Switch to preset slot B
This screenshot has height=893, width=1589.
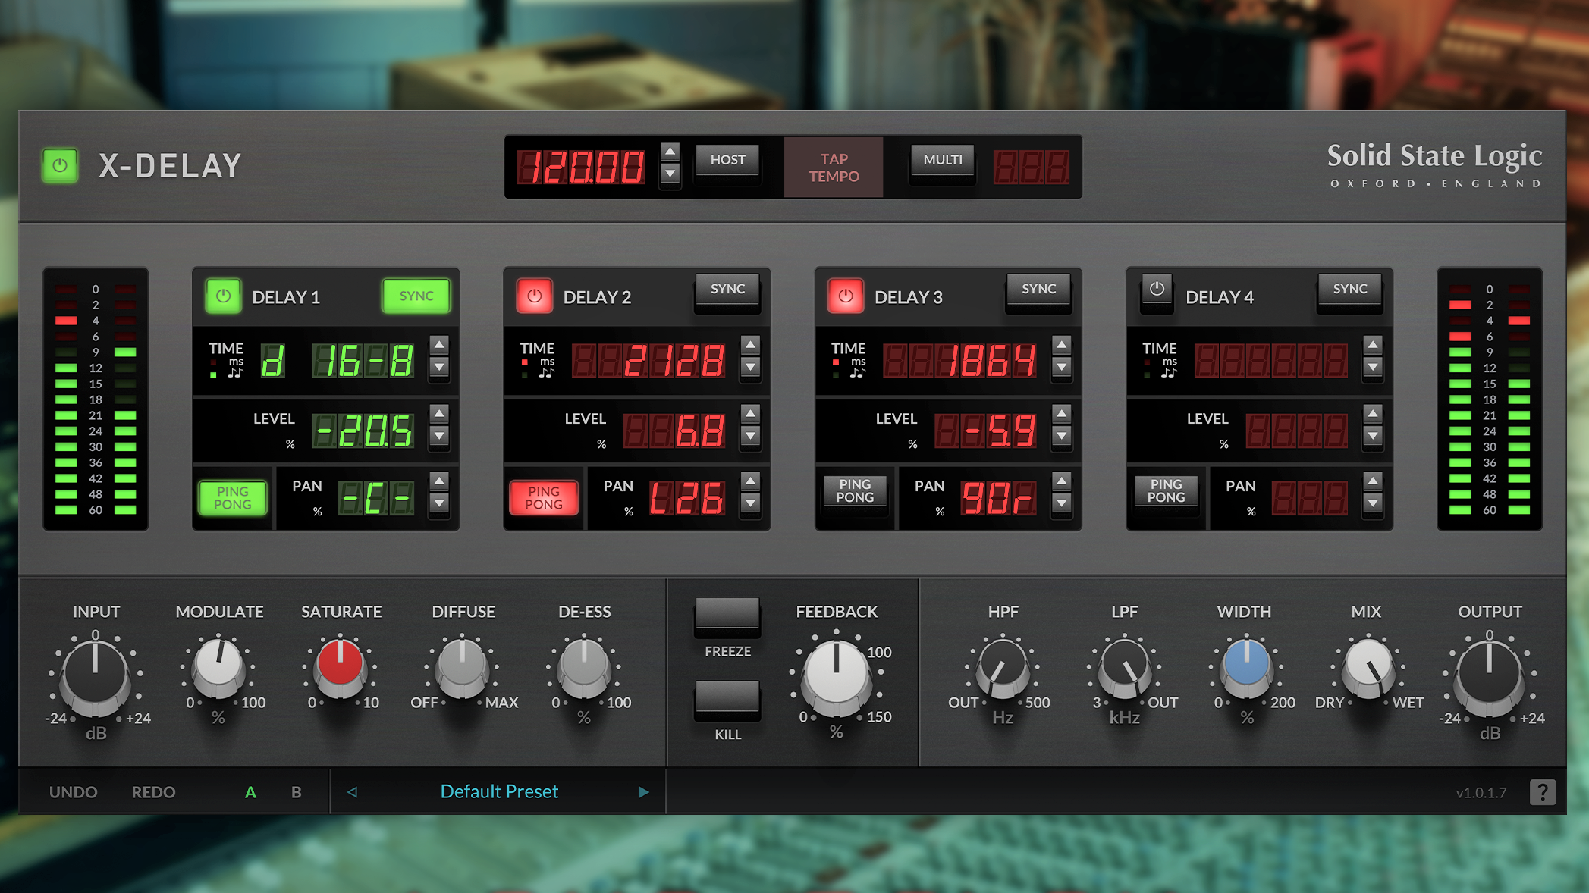pyautogui.click(x=297, y=792)
